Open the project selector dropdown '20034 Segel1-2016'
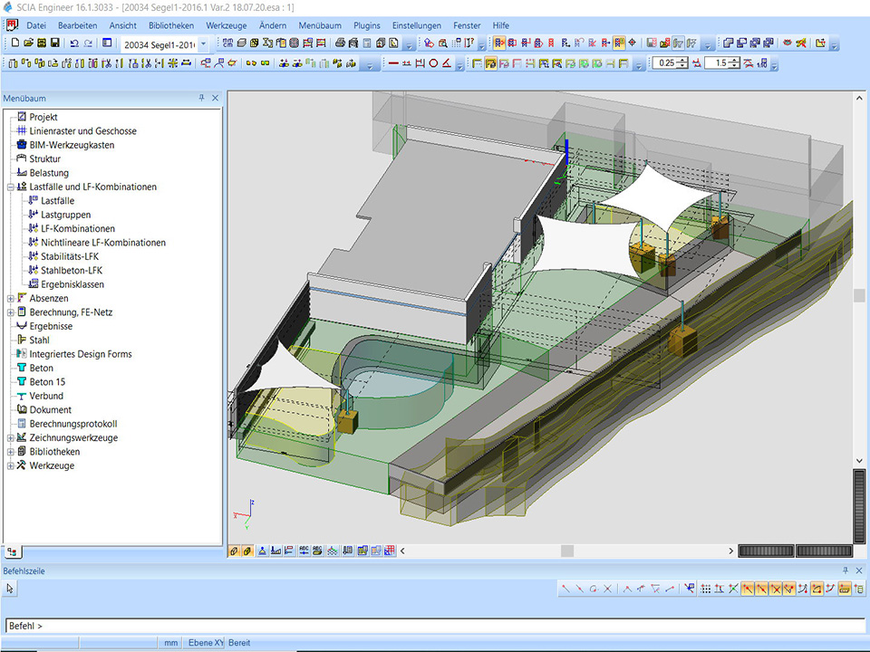 202,43
